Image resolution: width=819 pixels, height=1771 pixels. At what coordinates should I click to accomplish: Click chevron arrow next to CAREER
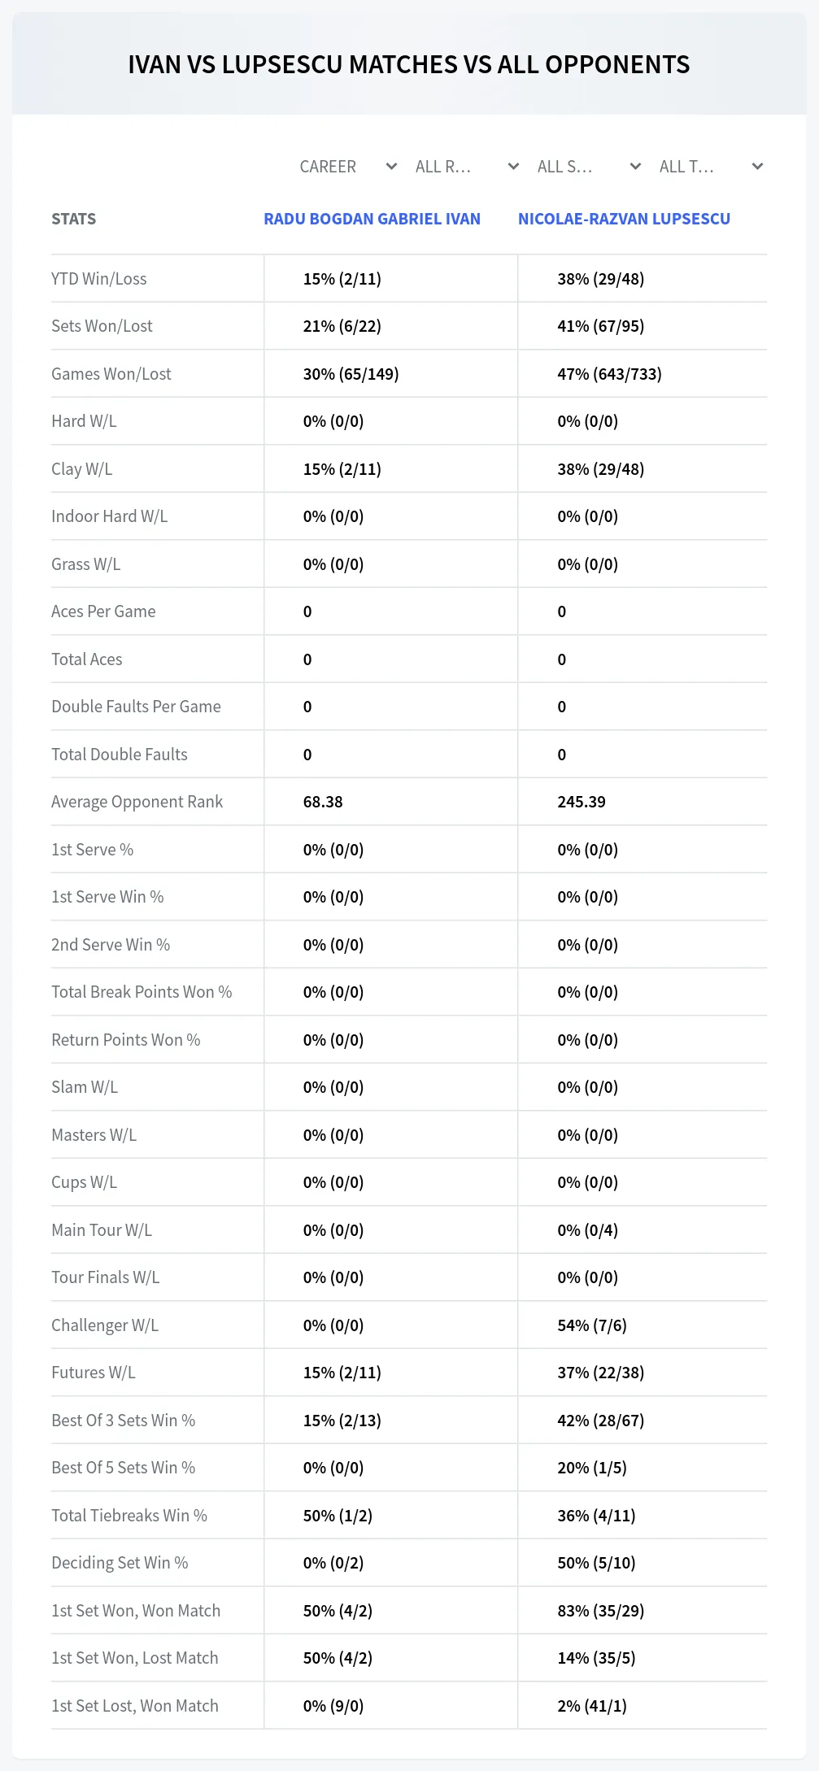pos(391,167)
